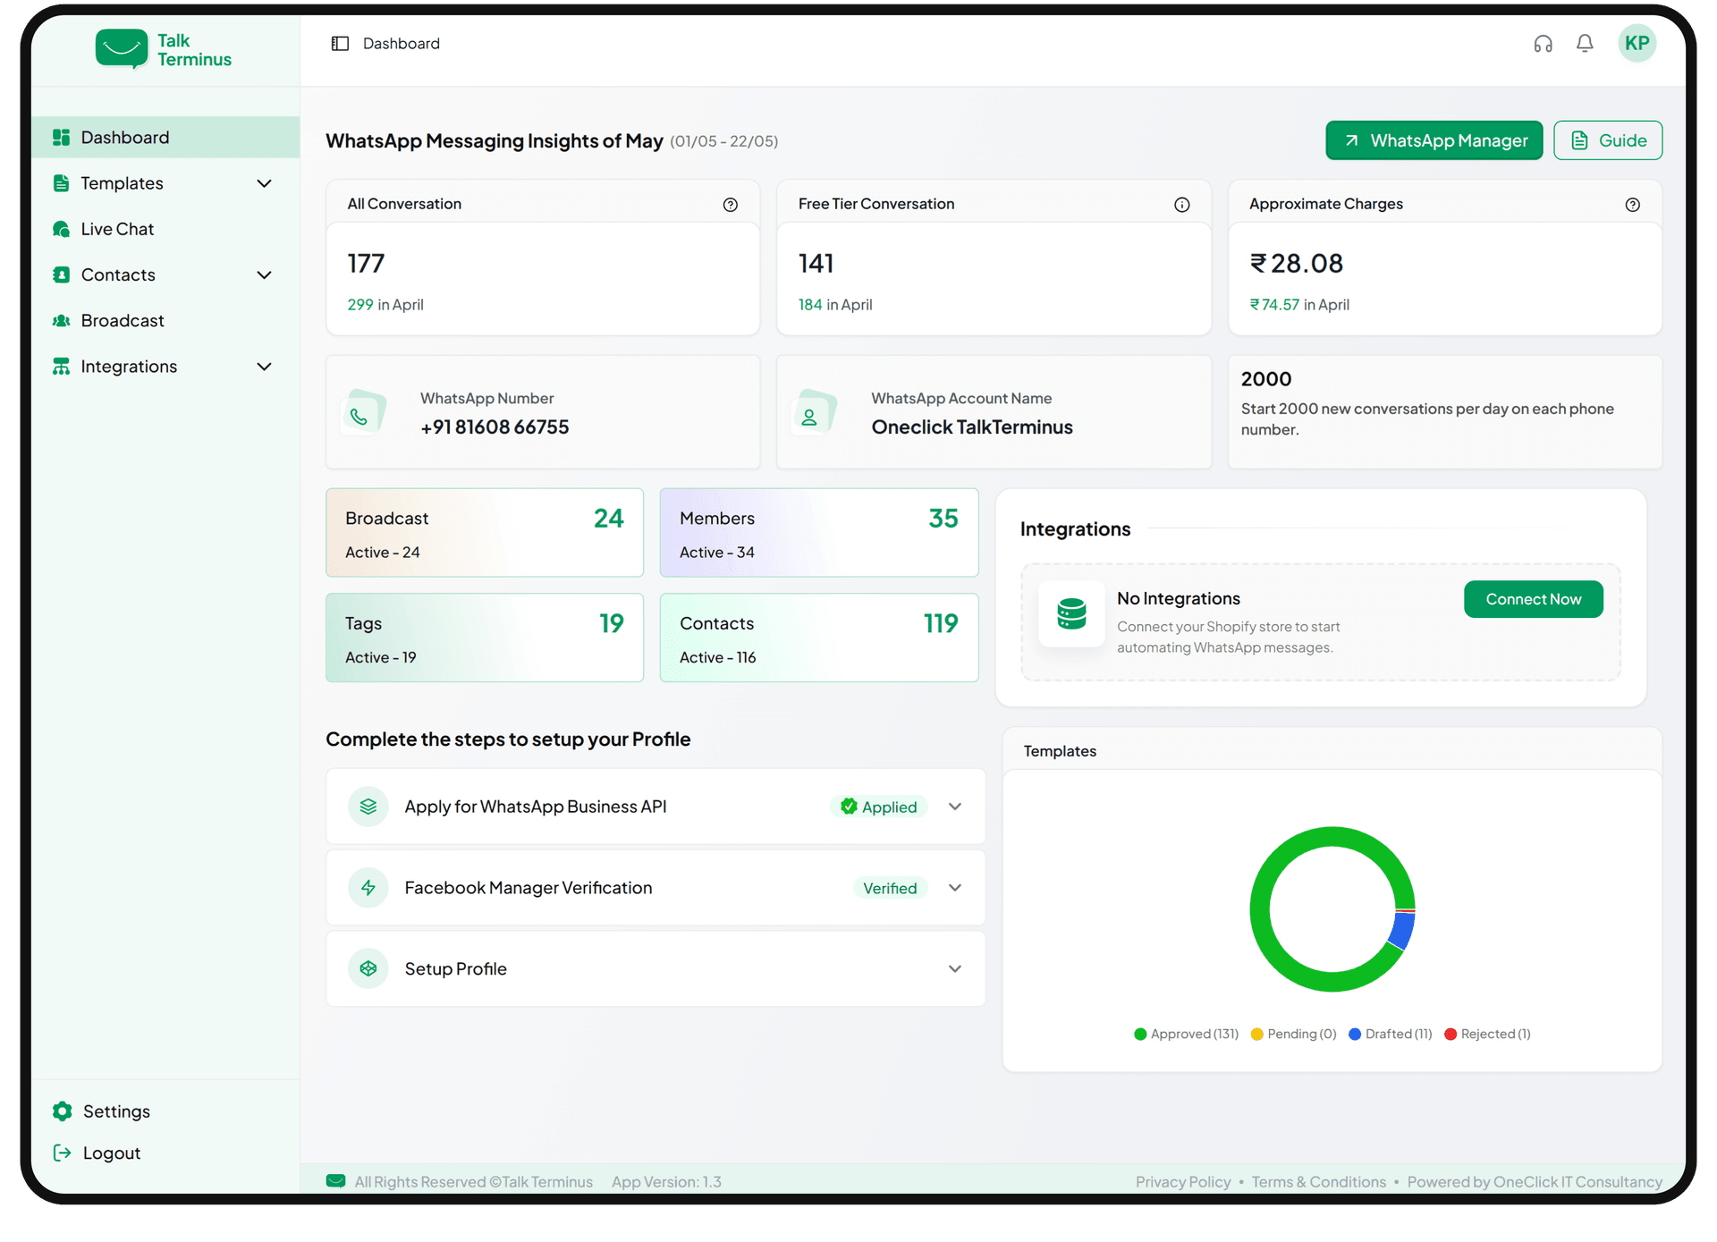Expand the Templates sidebar menu
Screen dimensions: 1717x1242
click(264, 183)
